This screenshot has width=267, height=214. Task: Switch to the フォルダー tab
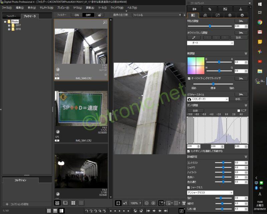[x=11, y=16]
